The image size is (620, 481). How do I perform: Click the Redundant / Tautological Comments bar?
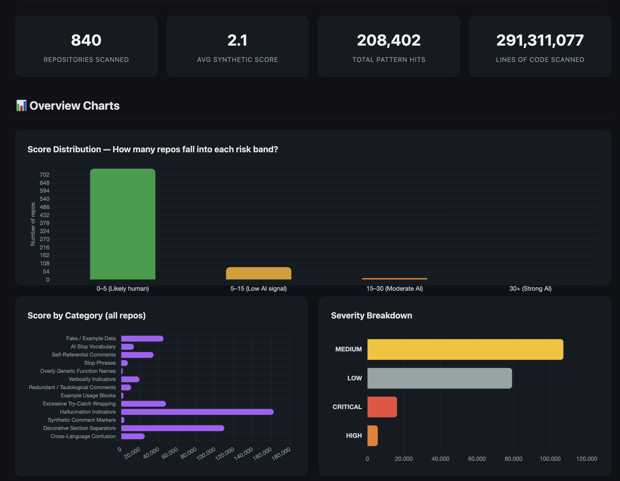[126, 388]
